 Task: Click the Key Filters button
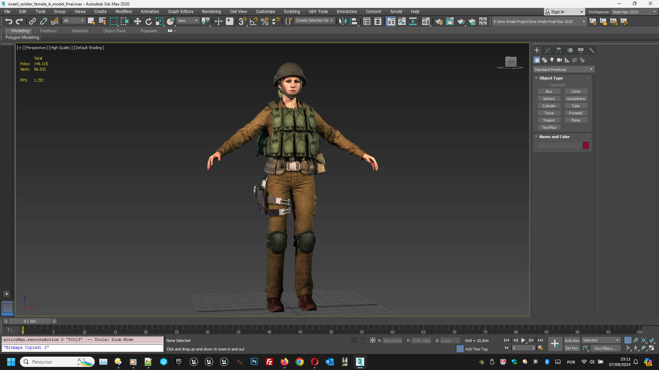(605, 348)
